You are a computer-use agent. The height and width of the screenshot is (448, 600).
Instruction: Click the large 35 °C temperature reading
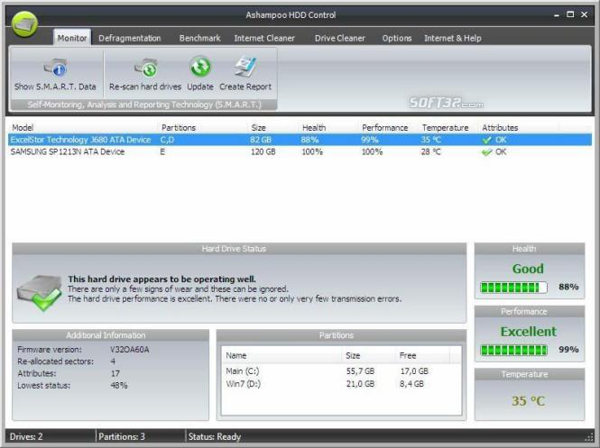(x=528, y=401)
